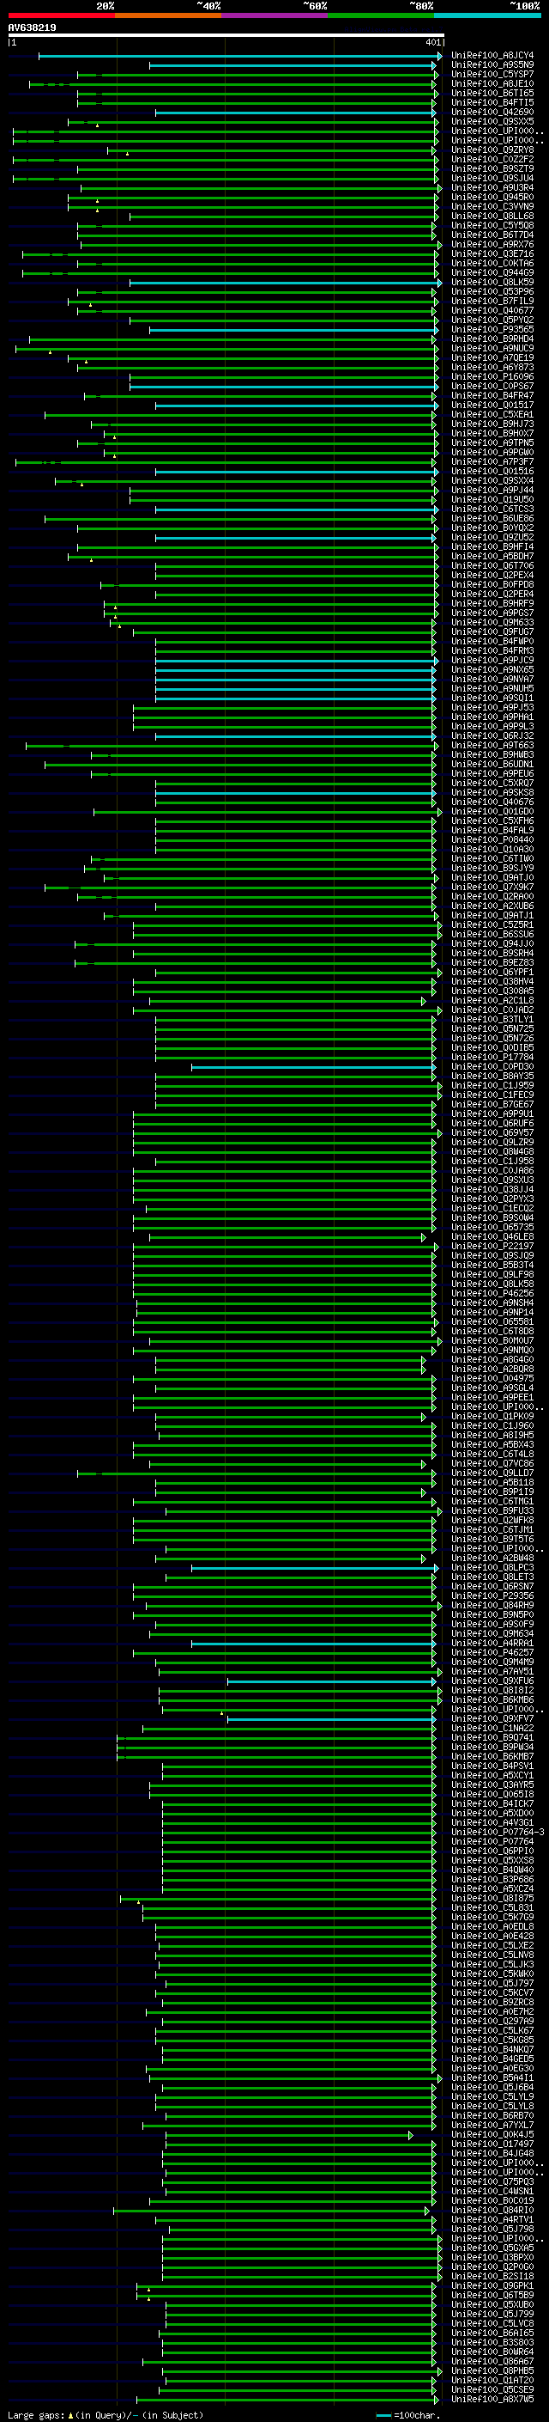Open UniRef100_A7P3F7 hit label

492,461
